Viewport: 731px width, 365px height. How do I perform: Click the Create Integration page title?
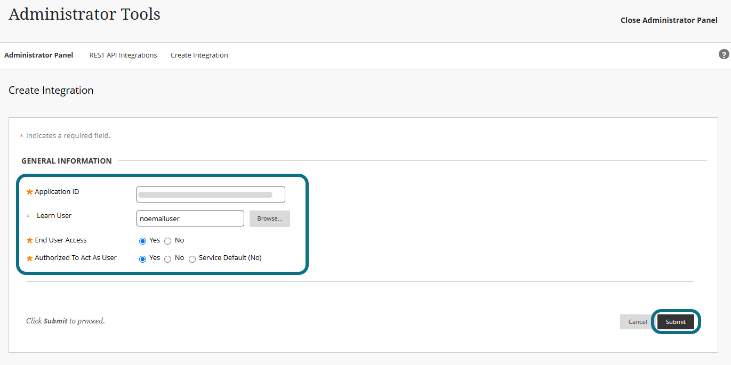(51, 90)
